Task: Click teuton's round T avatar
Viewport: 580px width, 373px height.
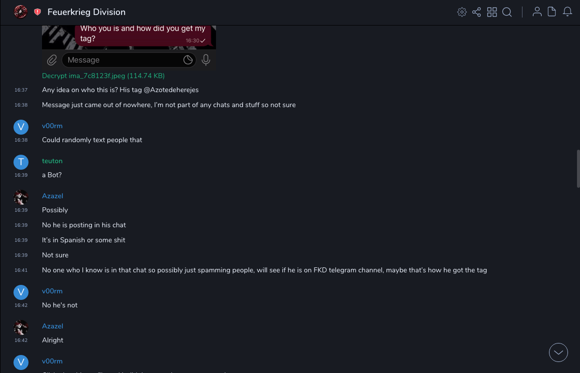Action: tap(21, 162)
